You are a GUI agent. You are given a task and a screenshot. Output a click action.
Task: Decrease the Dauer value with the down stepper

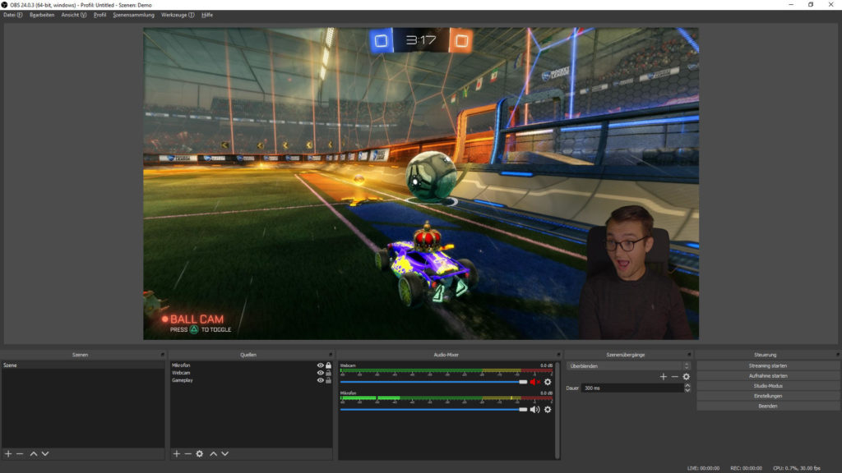(687, 390)
